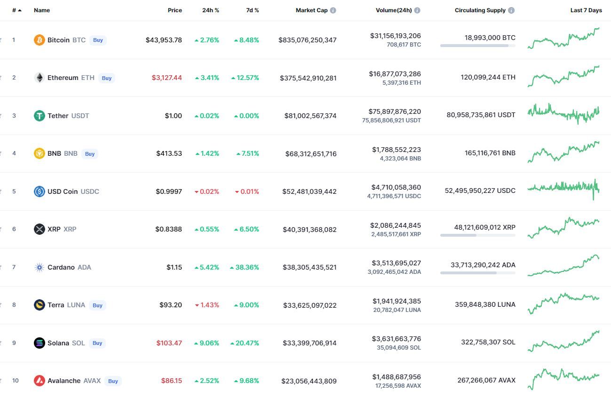The width and height of the screenshot is (611, 399).
Task: Click Bitcoin market cap $835,076,250,347
Action: (308, 40)
